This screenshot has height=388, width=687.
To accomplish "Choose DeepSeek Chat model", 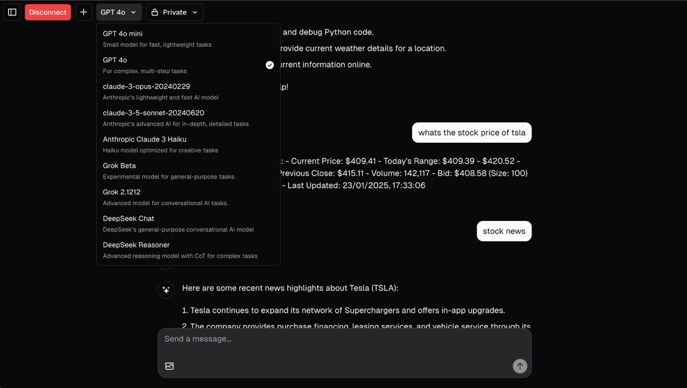I will 188,224.
